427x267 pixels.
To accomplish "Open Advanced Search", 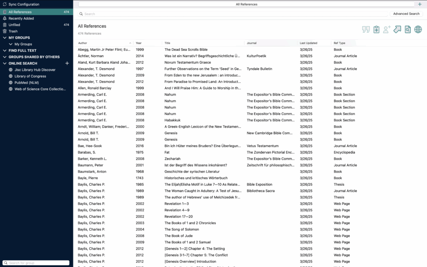I will point(406,14).
